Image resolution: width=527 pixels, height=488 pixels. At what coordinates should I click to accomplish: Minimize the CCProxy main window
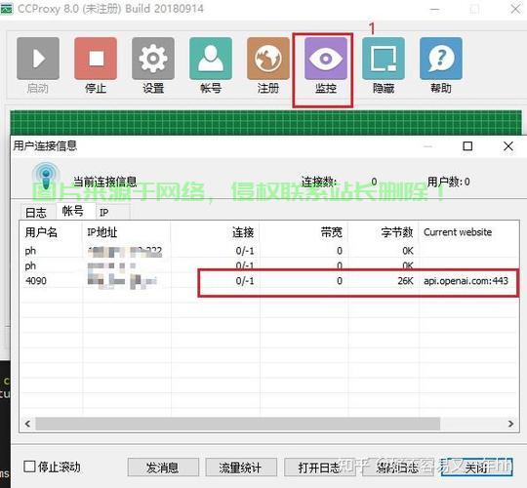[434, 9]
